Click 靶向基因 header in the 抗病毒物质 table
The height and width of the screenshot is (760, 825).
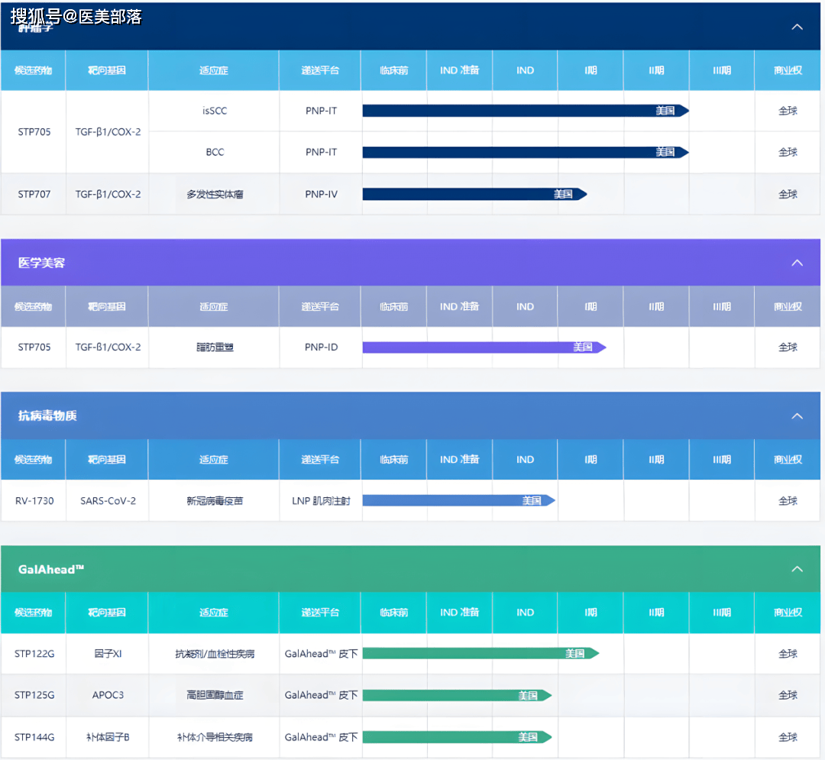tap(107, 459)
